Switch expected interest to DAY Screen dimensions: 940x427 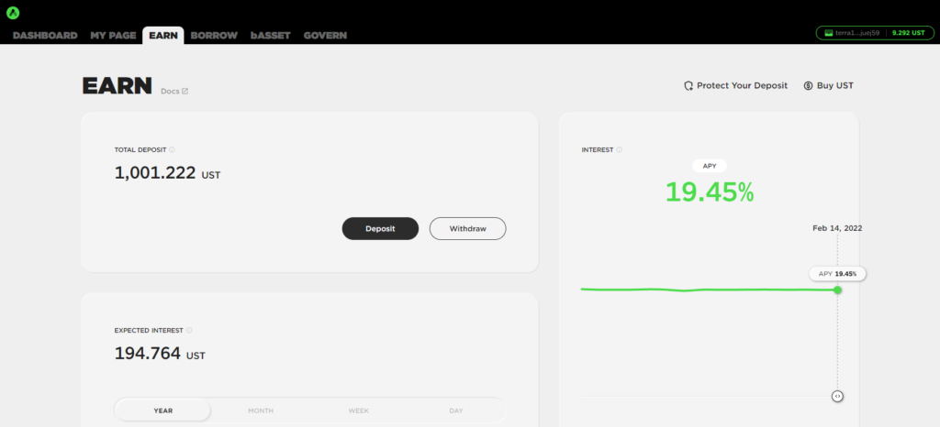(x=456, y=411)
